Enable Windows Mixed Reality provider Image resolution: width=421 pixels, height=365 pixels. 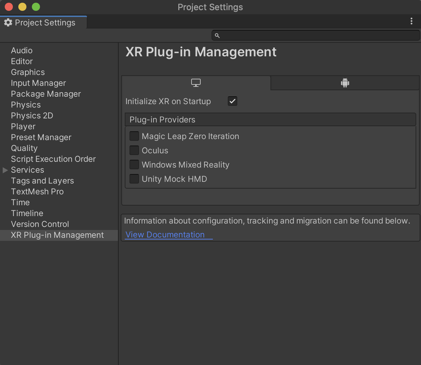(x=134, y=165)
